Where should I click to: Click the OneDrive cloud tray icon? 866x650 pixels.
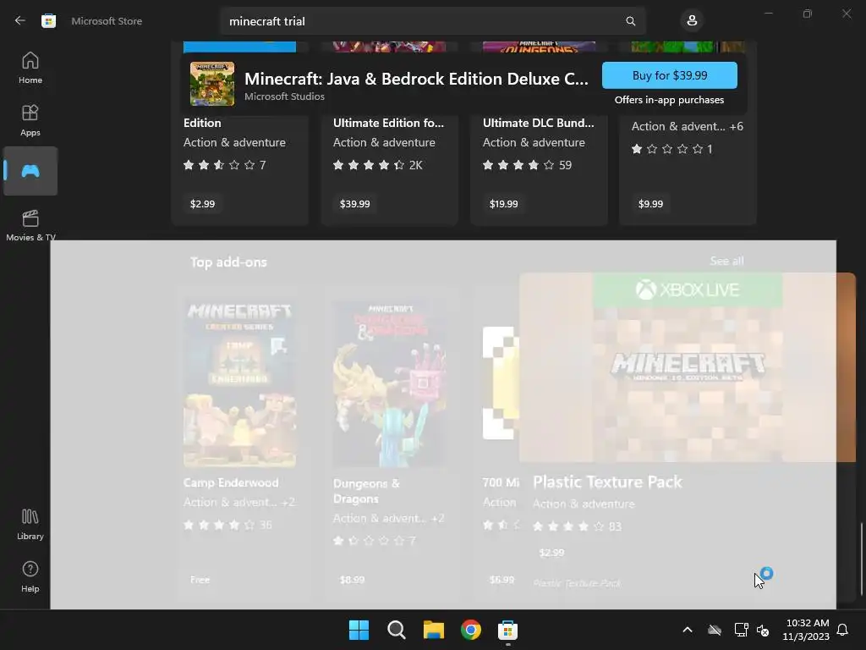[x=715, y=630]
